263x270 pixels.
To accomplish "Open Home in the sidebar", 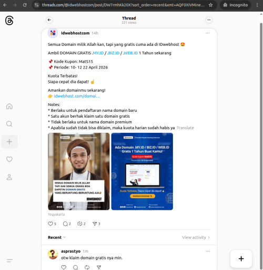I will coord(9,107).
